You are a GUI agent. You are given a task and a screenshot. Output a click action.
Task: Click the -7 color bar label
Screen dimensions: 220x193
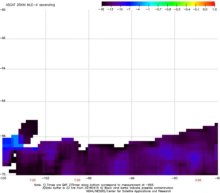click(128, 10)
